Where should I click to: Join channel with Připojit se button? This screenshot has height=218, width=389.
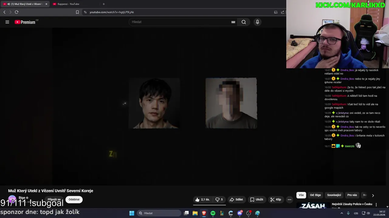click(x=54, y=200)
